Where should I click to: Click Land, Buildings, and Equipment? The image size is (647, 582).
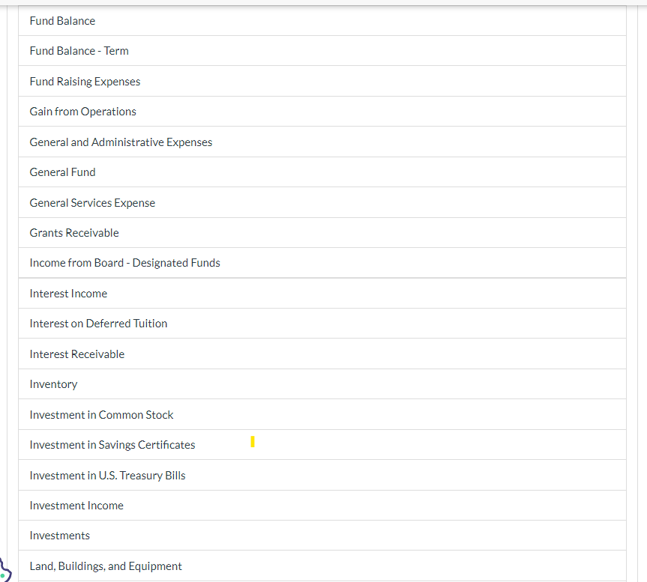[106, 566]
